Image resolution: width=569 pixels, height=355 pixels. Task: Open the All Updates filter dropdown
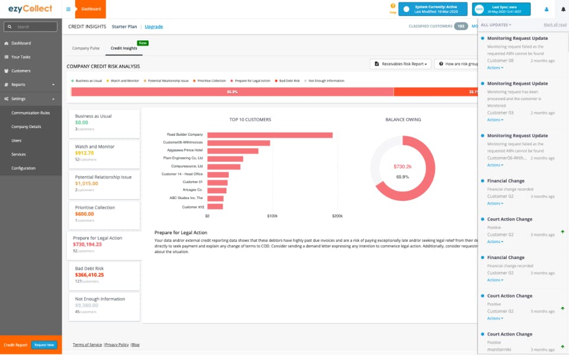pyautogui.click(x=496, y=25)
